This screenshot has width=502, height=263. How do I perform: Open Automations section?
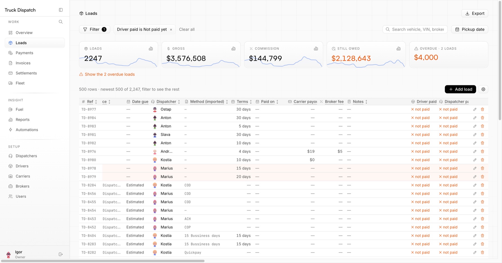(x=35, y=130)
